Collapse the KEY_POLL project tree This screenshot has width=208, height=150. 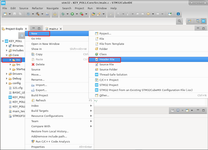click(x=3, y=41)
